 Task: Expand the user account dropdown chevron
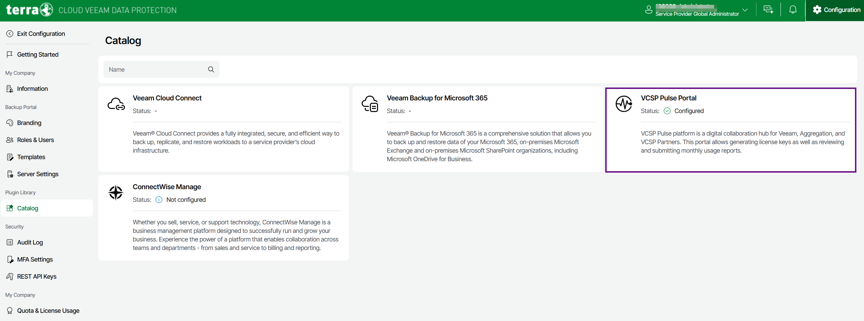[x=745, y=10]
